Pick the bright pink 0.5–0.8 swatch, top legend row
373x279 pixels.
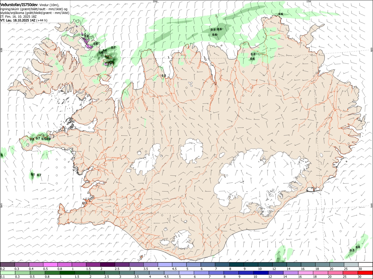(50, 264)
